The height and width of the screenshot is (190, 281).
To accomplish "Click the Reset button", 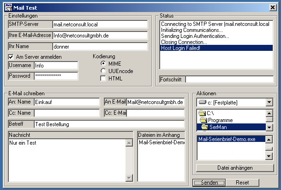I will tap(242, 183).
